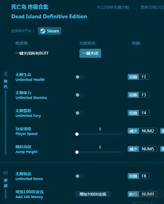Enable the Unlimited Items toggle
The image size is (164, 204).
pos(79,176)
